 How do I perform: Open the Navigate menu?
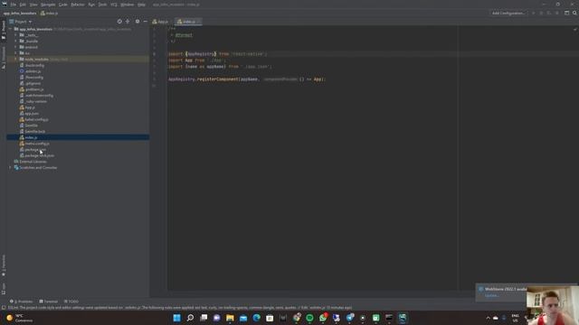(x=48, y=5)
